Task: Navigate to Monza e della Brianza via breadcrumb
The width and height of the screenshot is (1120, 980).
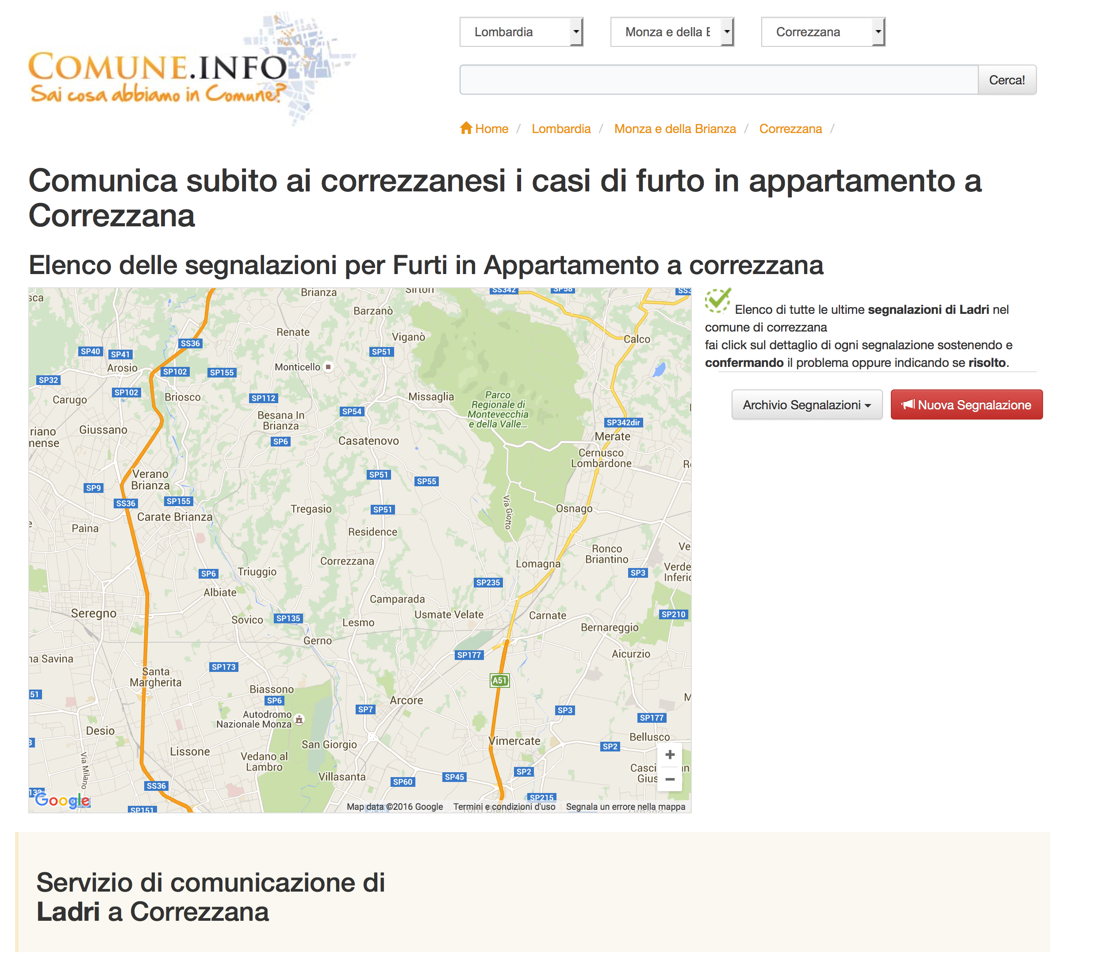Action: (x=675, y=129)
